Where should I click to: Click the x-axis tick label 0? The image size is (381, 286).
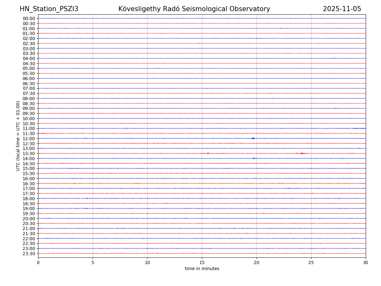pos(38,262)
